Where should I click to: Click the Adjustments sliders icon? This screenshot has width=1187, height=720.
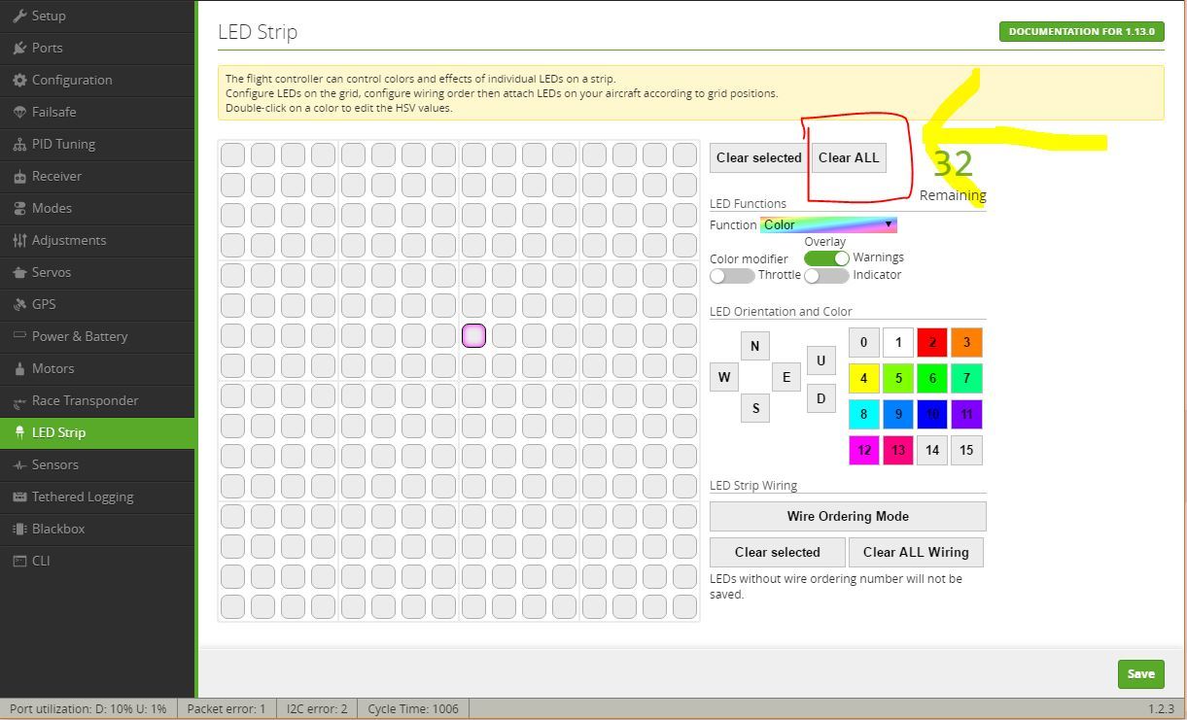click(19, 240)
